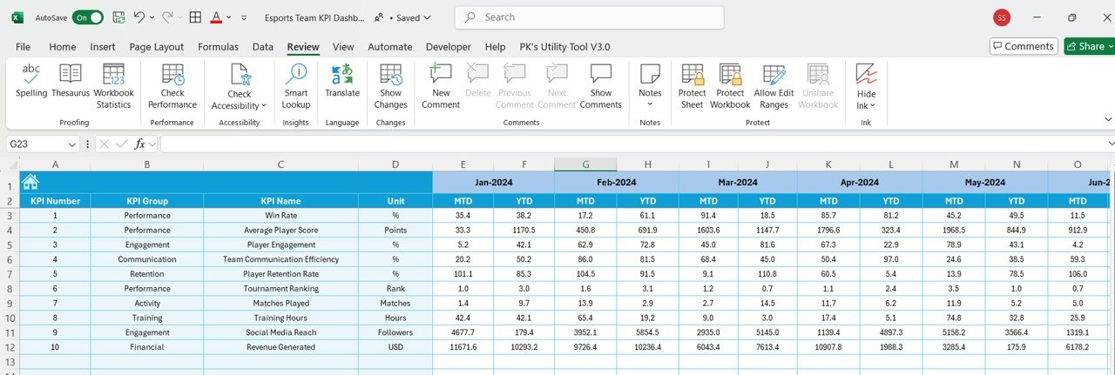Viewport: 1115px width, 375px height.
Task: Open Allow Edit Ranges
Action: [x=772, y=86]
